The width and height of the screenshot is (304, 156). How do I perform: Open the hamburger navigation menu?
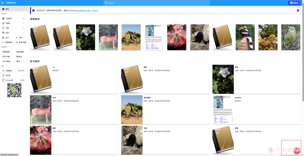coord(2,3)
